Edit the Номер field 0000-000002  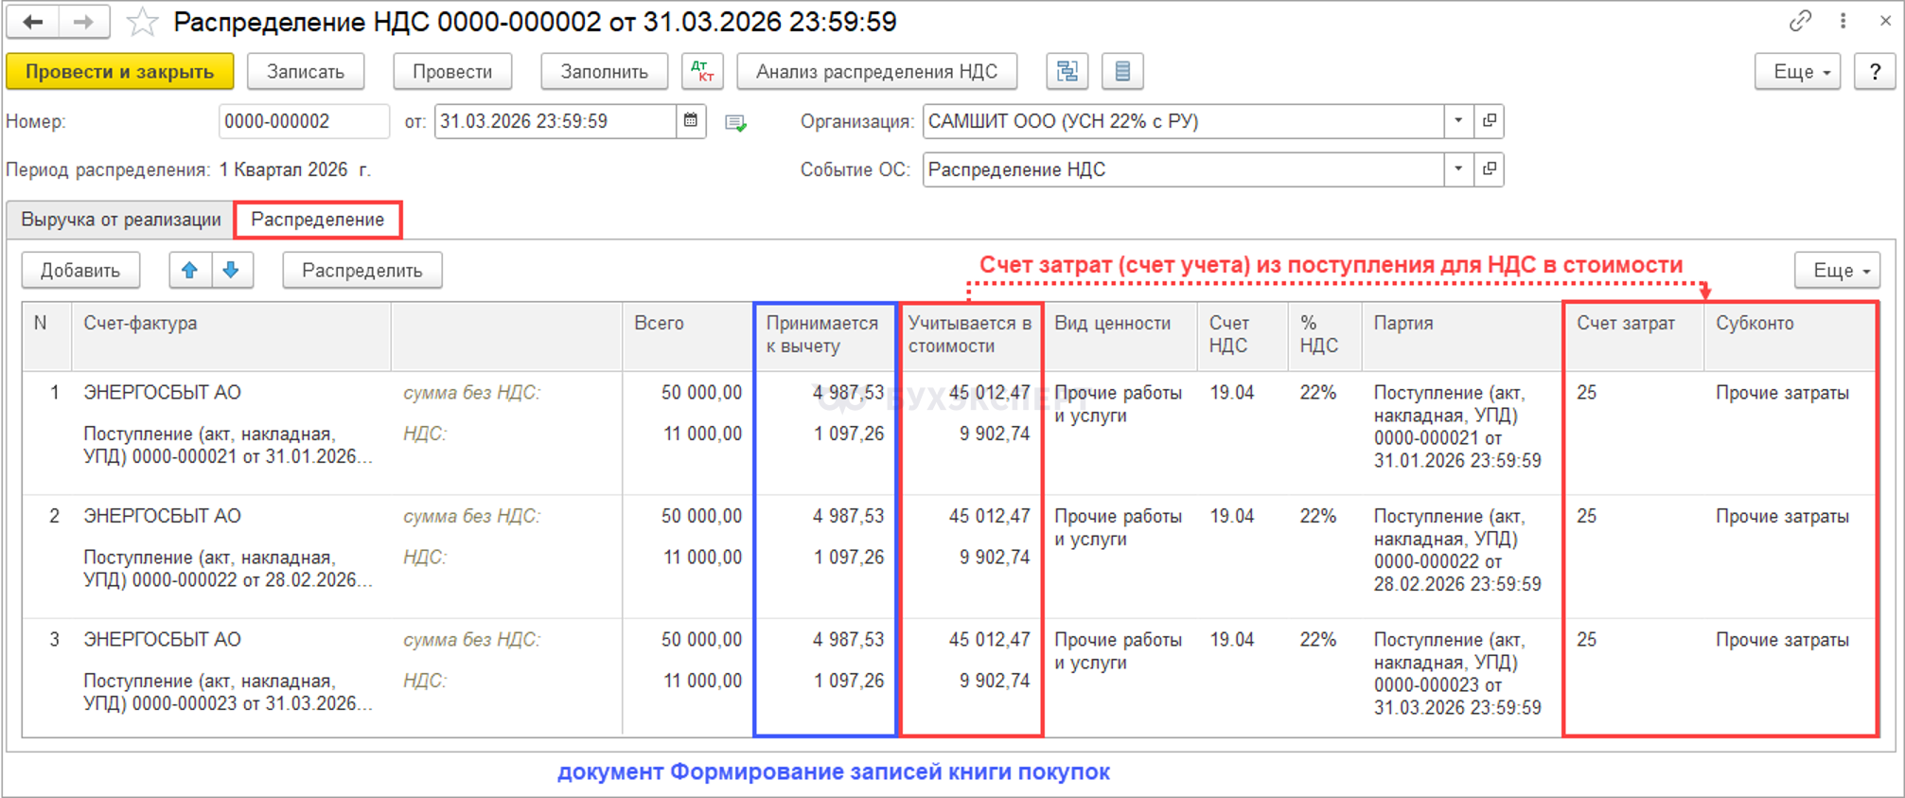304,121
